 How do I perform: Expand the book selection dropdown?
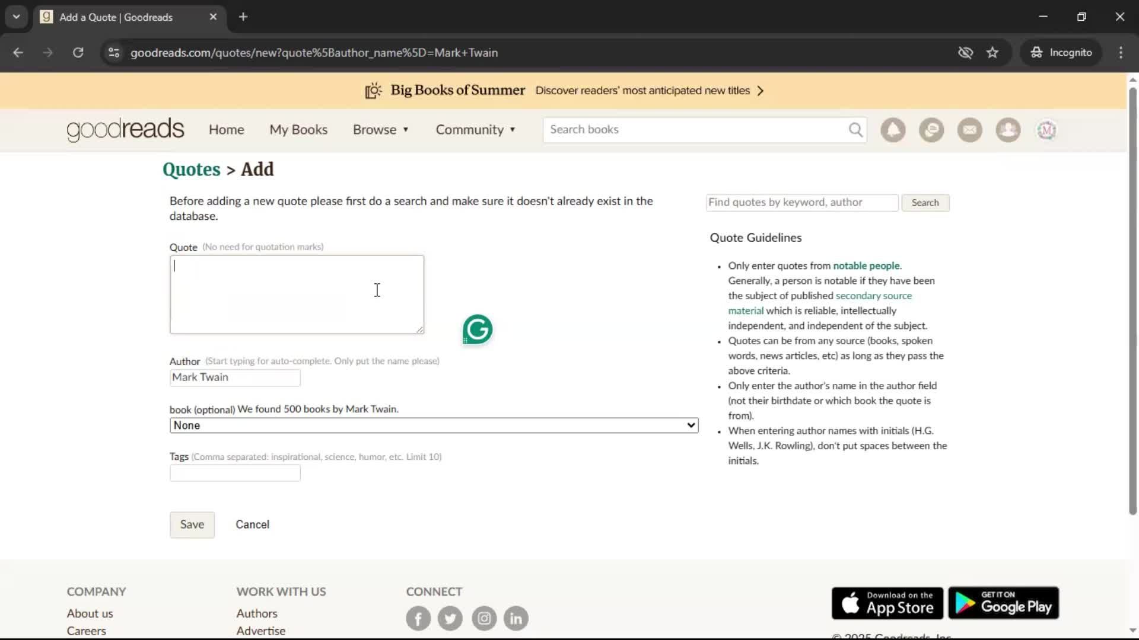point(434,425)
